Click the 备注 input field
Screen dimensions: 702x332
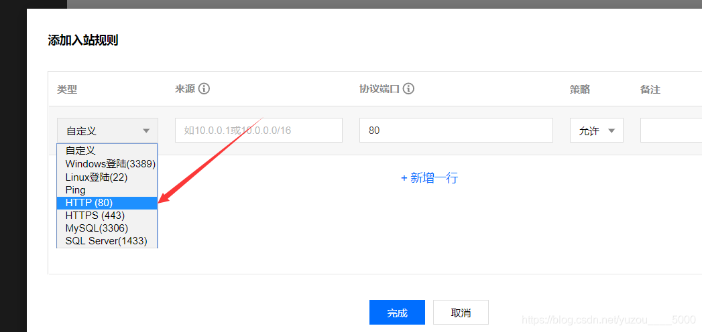pos(671,131)
